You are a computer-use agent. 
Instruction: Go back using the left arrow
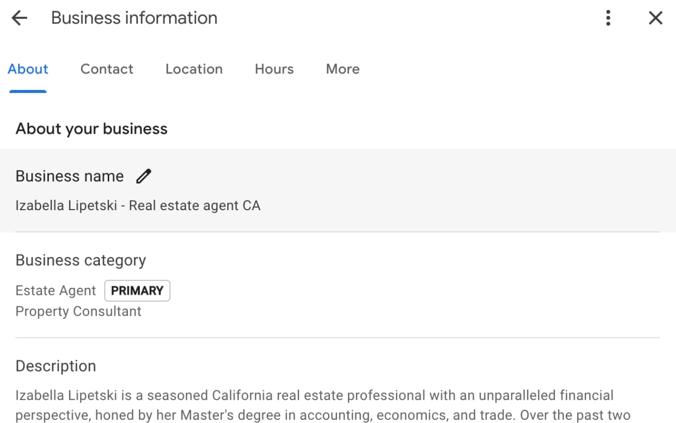(19, 18)
